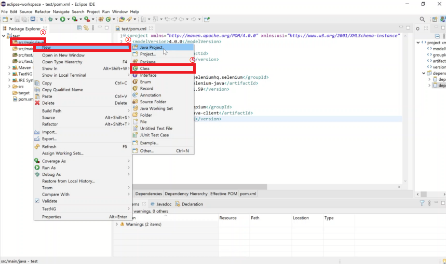Choose Import... from context menu
The image size is (446, 264).
83,132
